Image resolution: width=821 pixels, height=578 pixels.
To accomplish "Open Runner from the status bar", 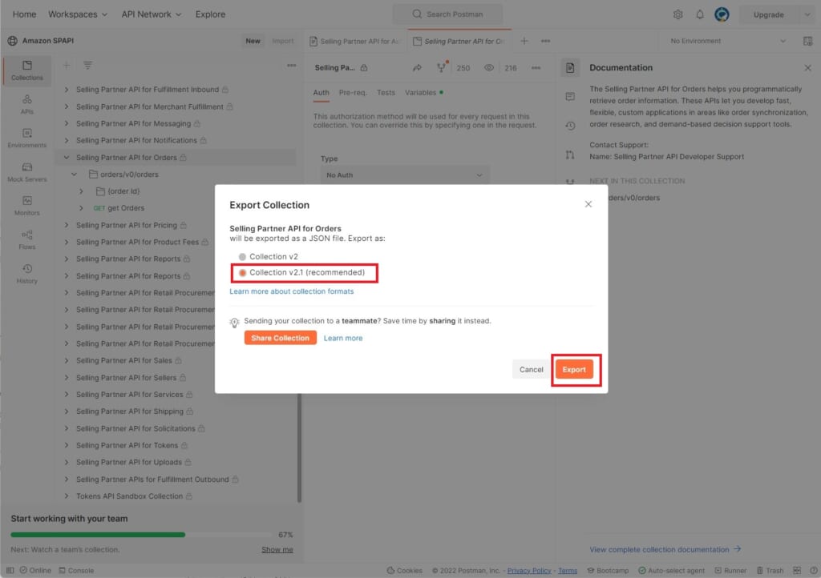I will (731, 570).
